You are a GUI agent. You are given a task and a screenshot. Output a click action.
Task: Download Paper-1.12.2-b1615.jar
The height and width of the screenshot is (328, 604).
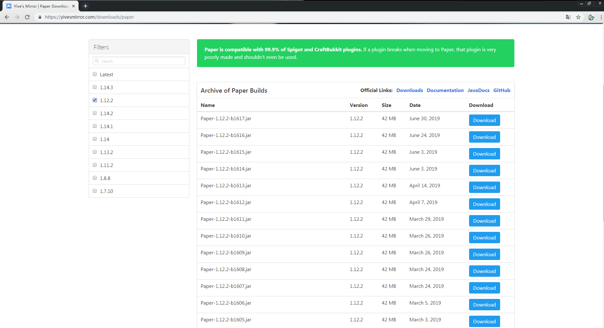click(x=484, y=154)
